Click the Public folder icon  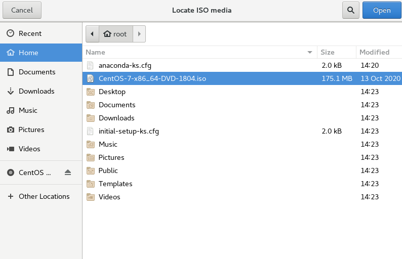[x=91, y=170]
